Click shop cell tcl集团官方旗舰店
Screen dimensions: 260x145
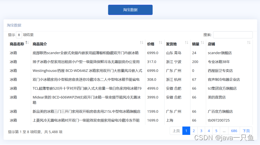pyautogui.click(x=222, y=88)
